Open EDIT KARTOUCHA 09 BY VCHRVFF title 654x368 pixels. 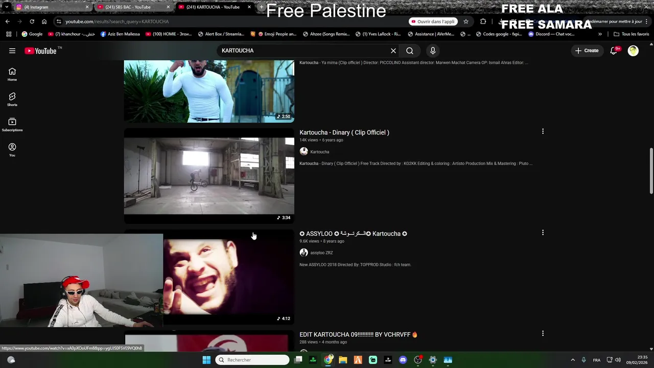(x=358, y=334)
